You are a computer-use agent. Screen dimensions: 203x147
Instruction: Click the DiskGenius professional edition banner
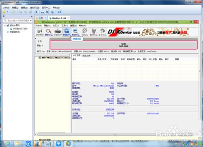[148, 32]
